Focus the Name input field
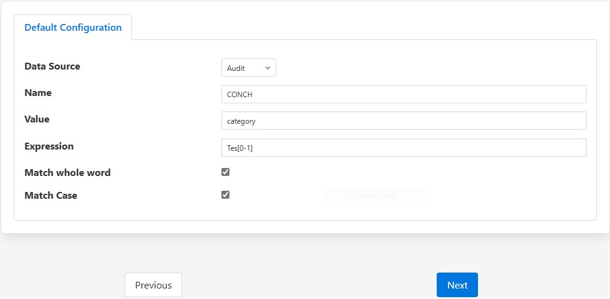The height and width of the screenshot is (299, 610). (403, 94)
